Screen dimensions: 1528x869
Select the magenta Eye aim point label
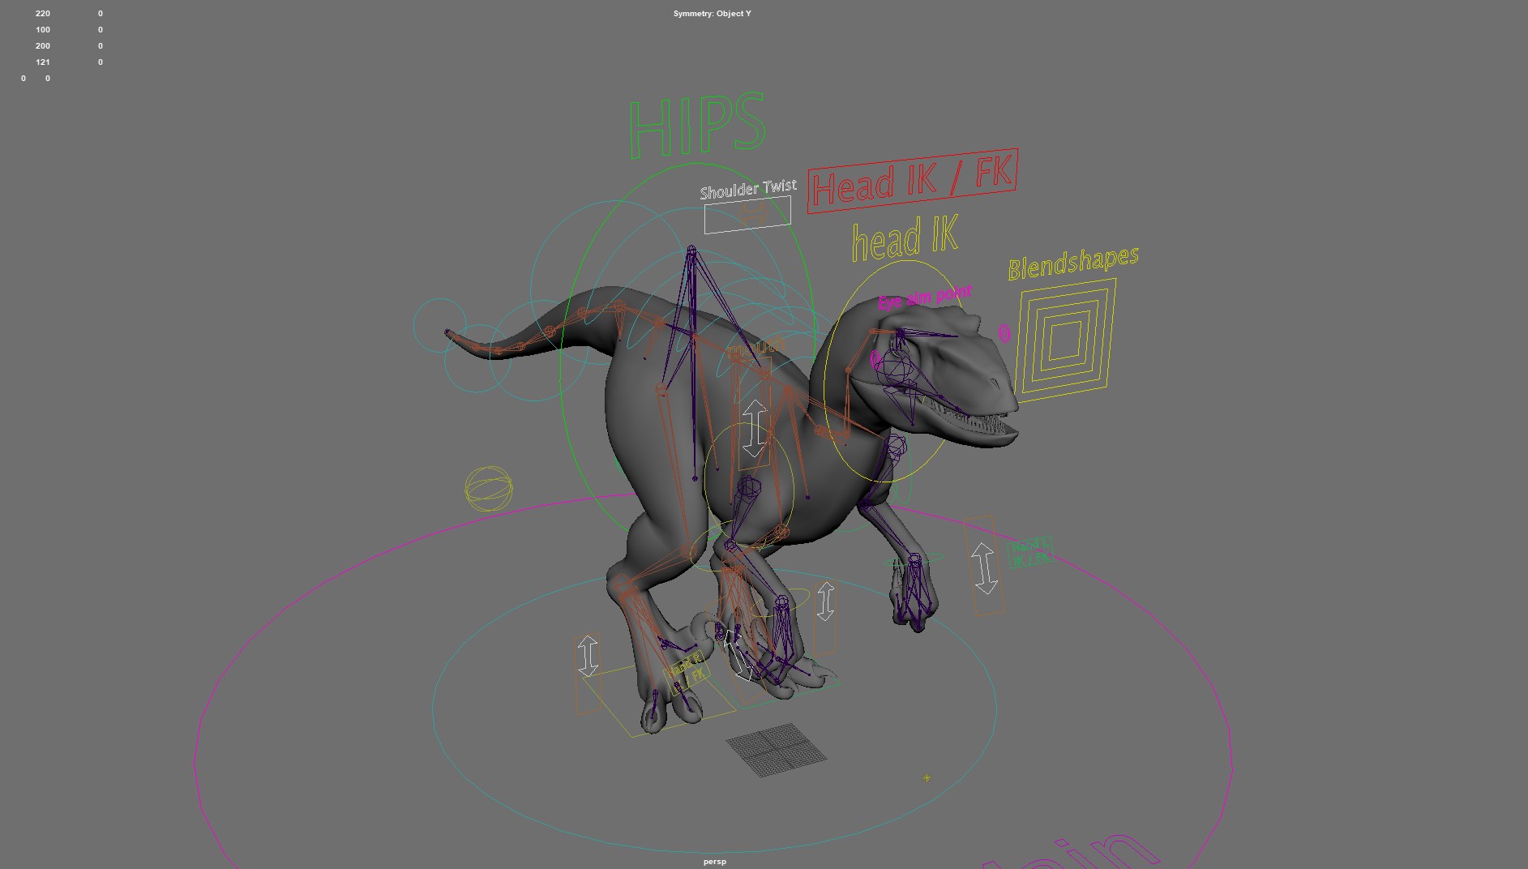[924, 298]
